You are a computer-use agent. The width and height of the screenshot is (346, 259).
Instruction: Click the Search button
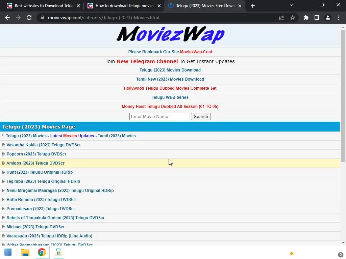[201, 116]
